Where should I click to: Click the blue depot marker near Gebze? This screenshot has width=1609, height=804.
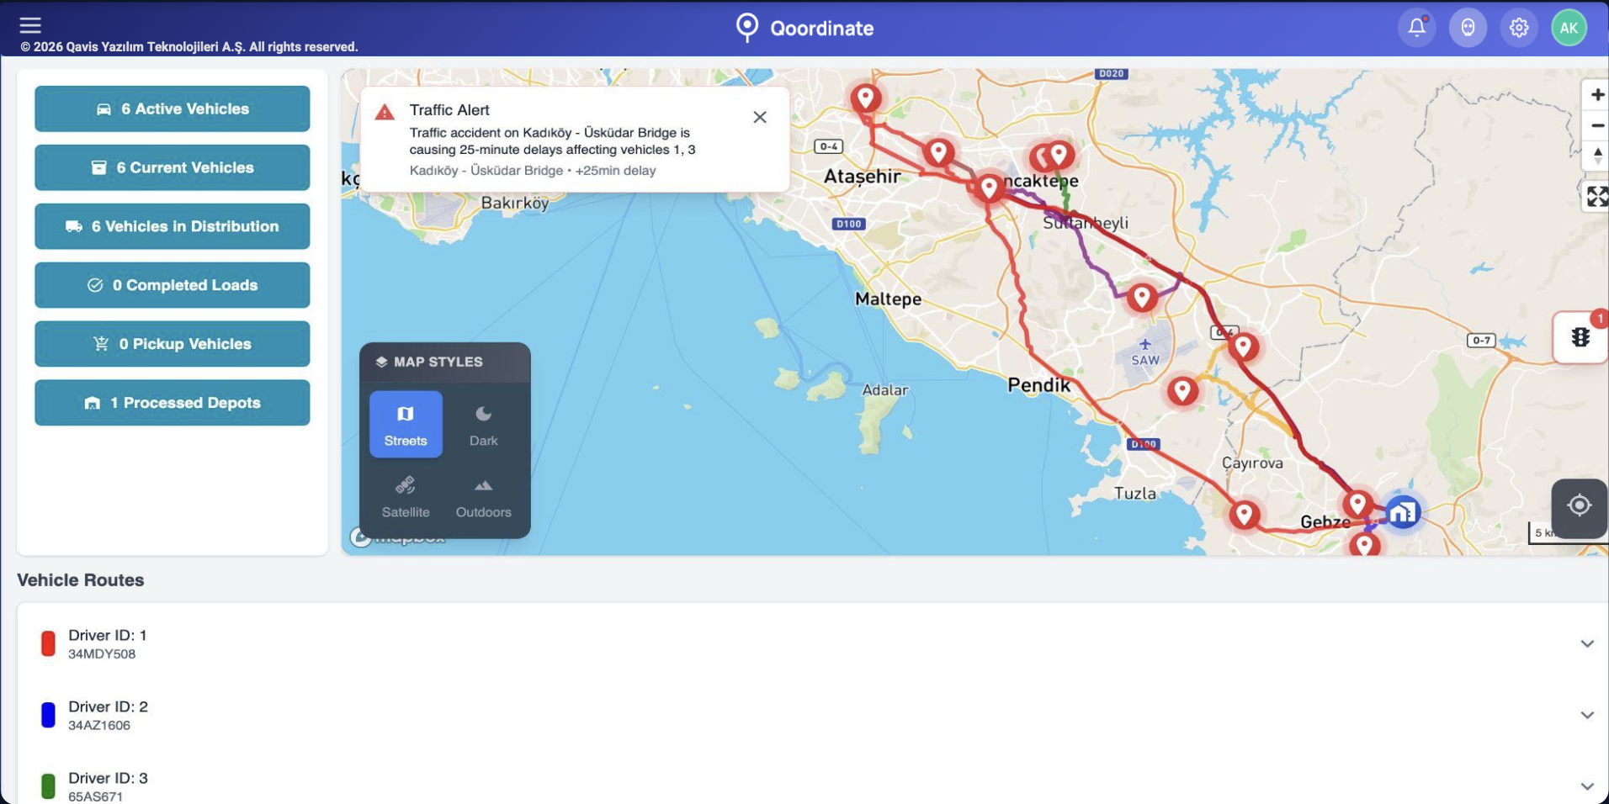point(1403,511)
